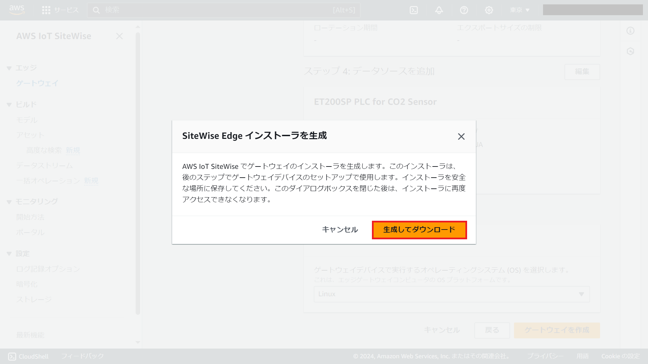Click the search magnifier icon

[97, 10]
